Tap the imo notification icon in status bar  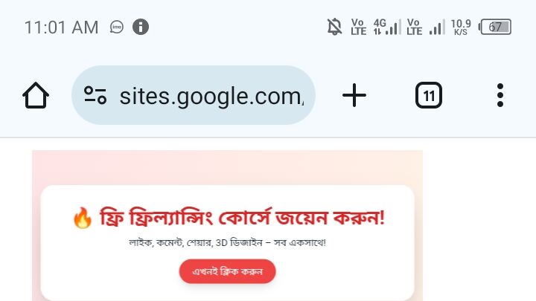117,27
